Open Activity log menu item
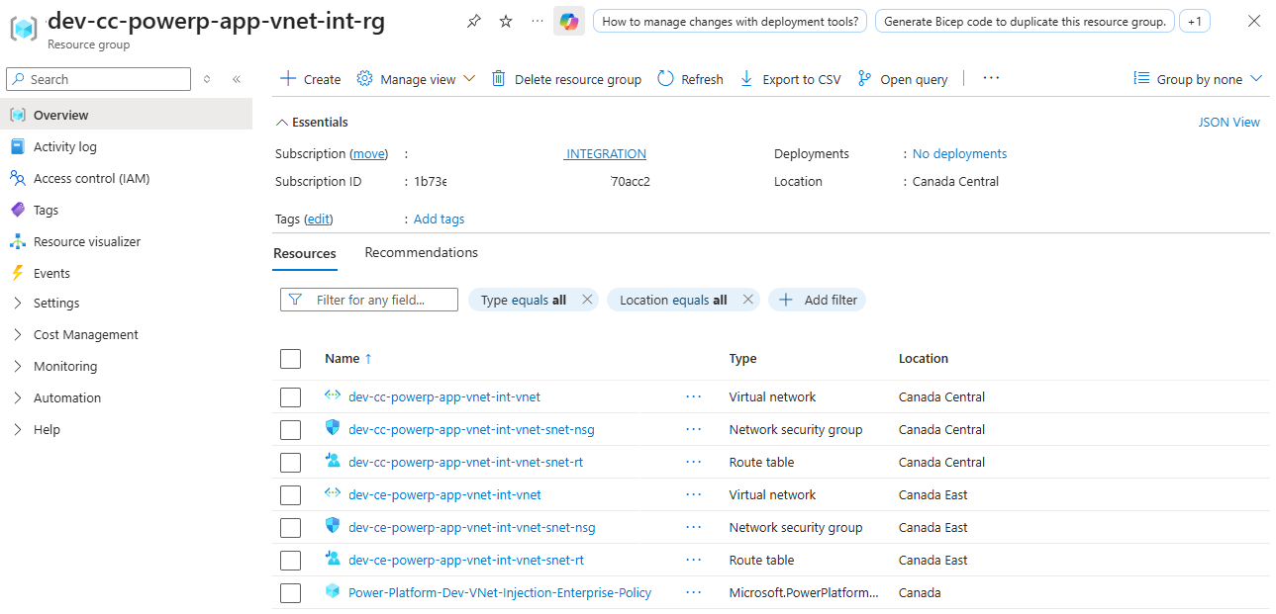 click(64, 146)
